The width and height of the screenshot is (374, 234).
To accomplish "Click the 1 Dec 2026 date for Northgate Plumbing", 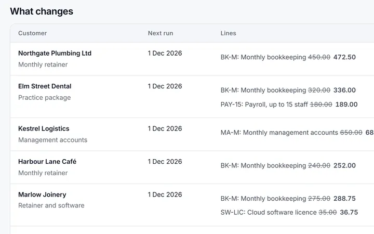I will coord(165,53).
